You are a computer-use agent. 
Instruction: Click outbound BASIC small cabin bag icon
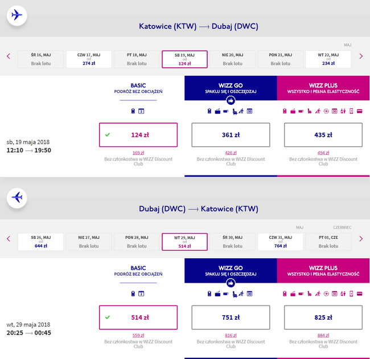133,111
